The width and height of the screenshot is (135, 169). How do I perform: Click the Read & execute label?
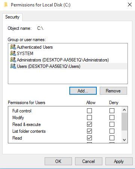[27, 124]
